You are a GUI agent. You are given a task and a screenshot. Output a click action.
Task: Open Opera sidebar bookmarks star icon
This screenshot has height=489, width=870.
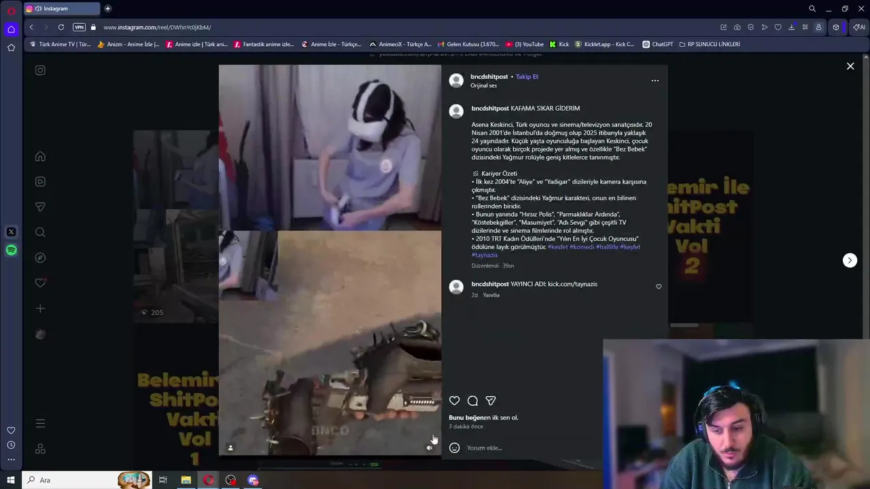coord(11,48)
